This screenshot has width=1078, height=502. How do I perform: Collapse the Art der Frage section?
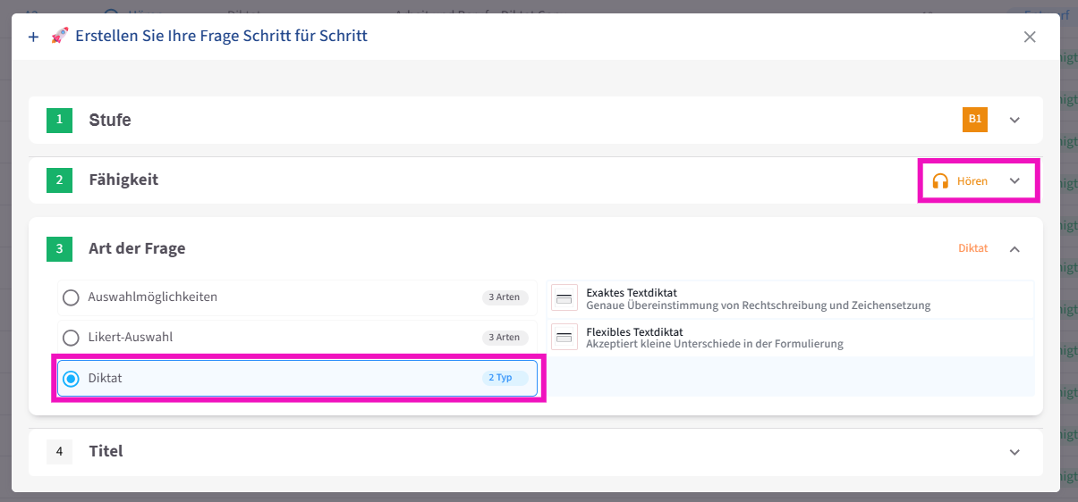point(1014,249)
